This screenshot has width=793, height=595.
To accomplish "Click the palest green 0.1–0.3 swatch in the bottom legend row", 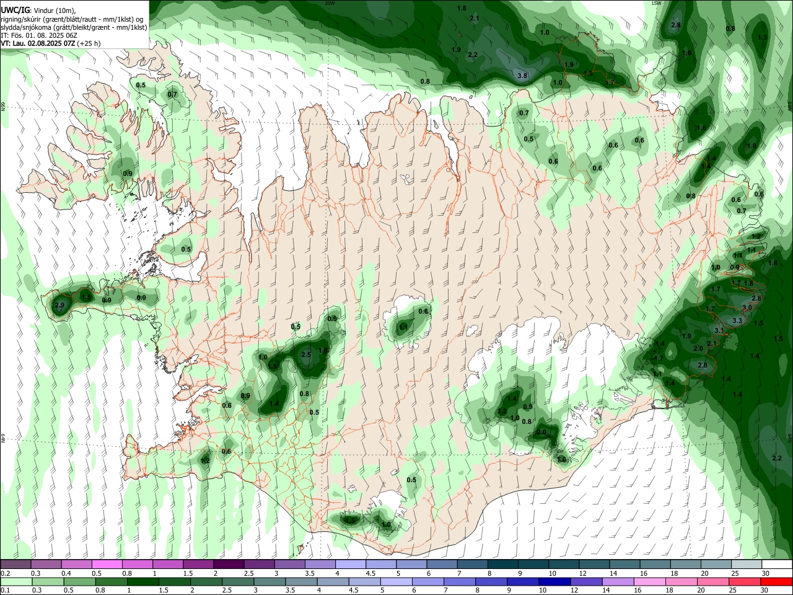I will pos(15,581).
